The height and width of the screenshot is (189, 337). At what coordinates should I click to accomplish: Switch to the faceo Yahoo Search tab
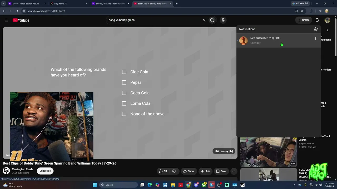click(27, 4)
